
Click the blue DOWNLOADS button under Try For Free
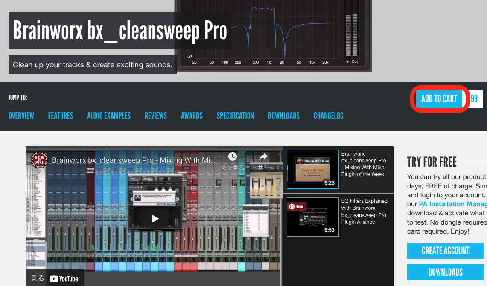click(445, 272)
